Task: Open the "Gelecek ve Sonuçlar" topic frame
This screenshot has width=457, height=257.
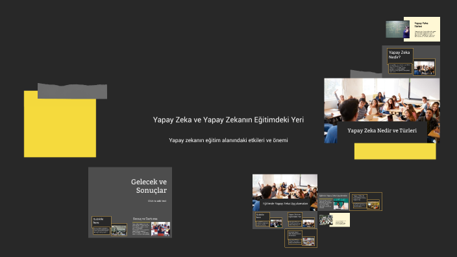Action: [130, 202]
